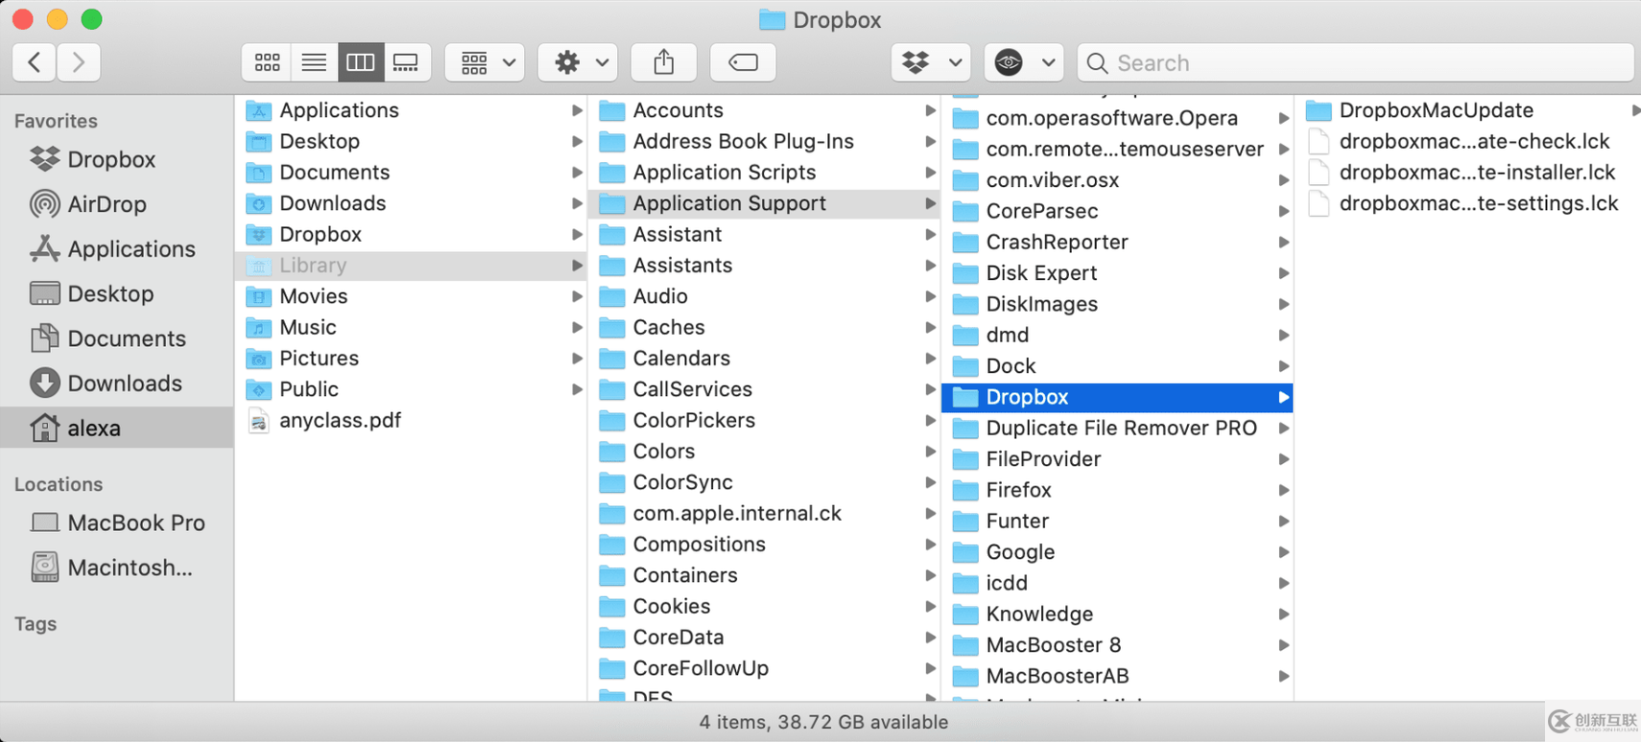Select the Downloads folder in first column

tap(411, 203)
